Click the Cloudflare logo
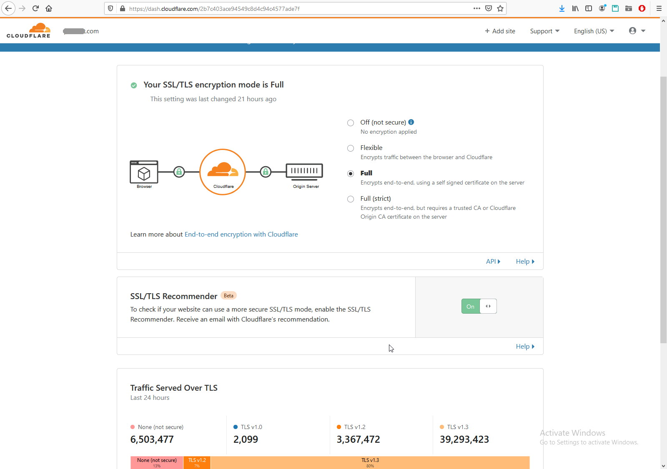This screenshot has width=667, height=469. (28, 31)
